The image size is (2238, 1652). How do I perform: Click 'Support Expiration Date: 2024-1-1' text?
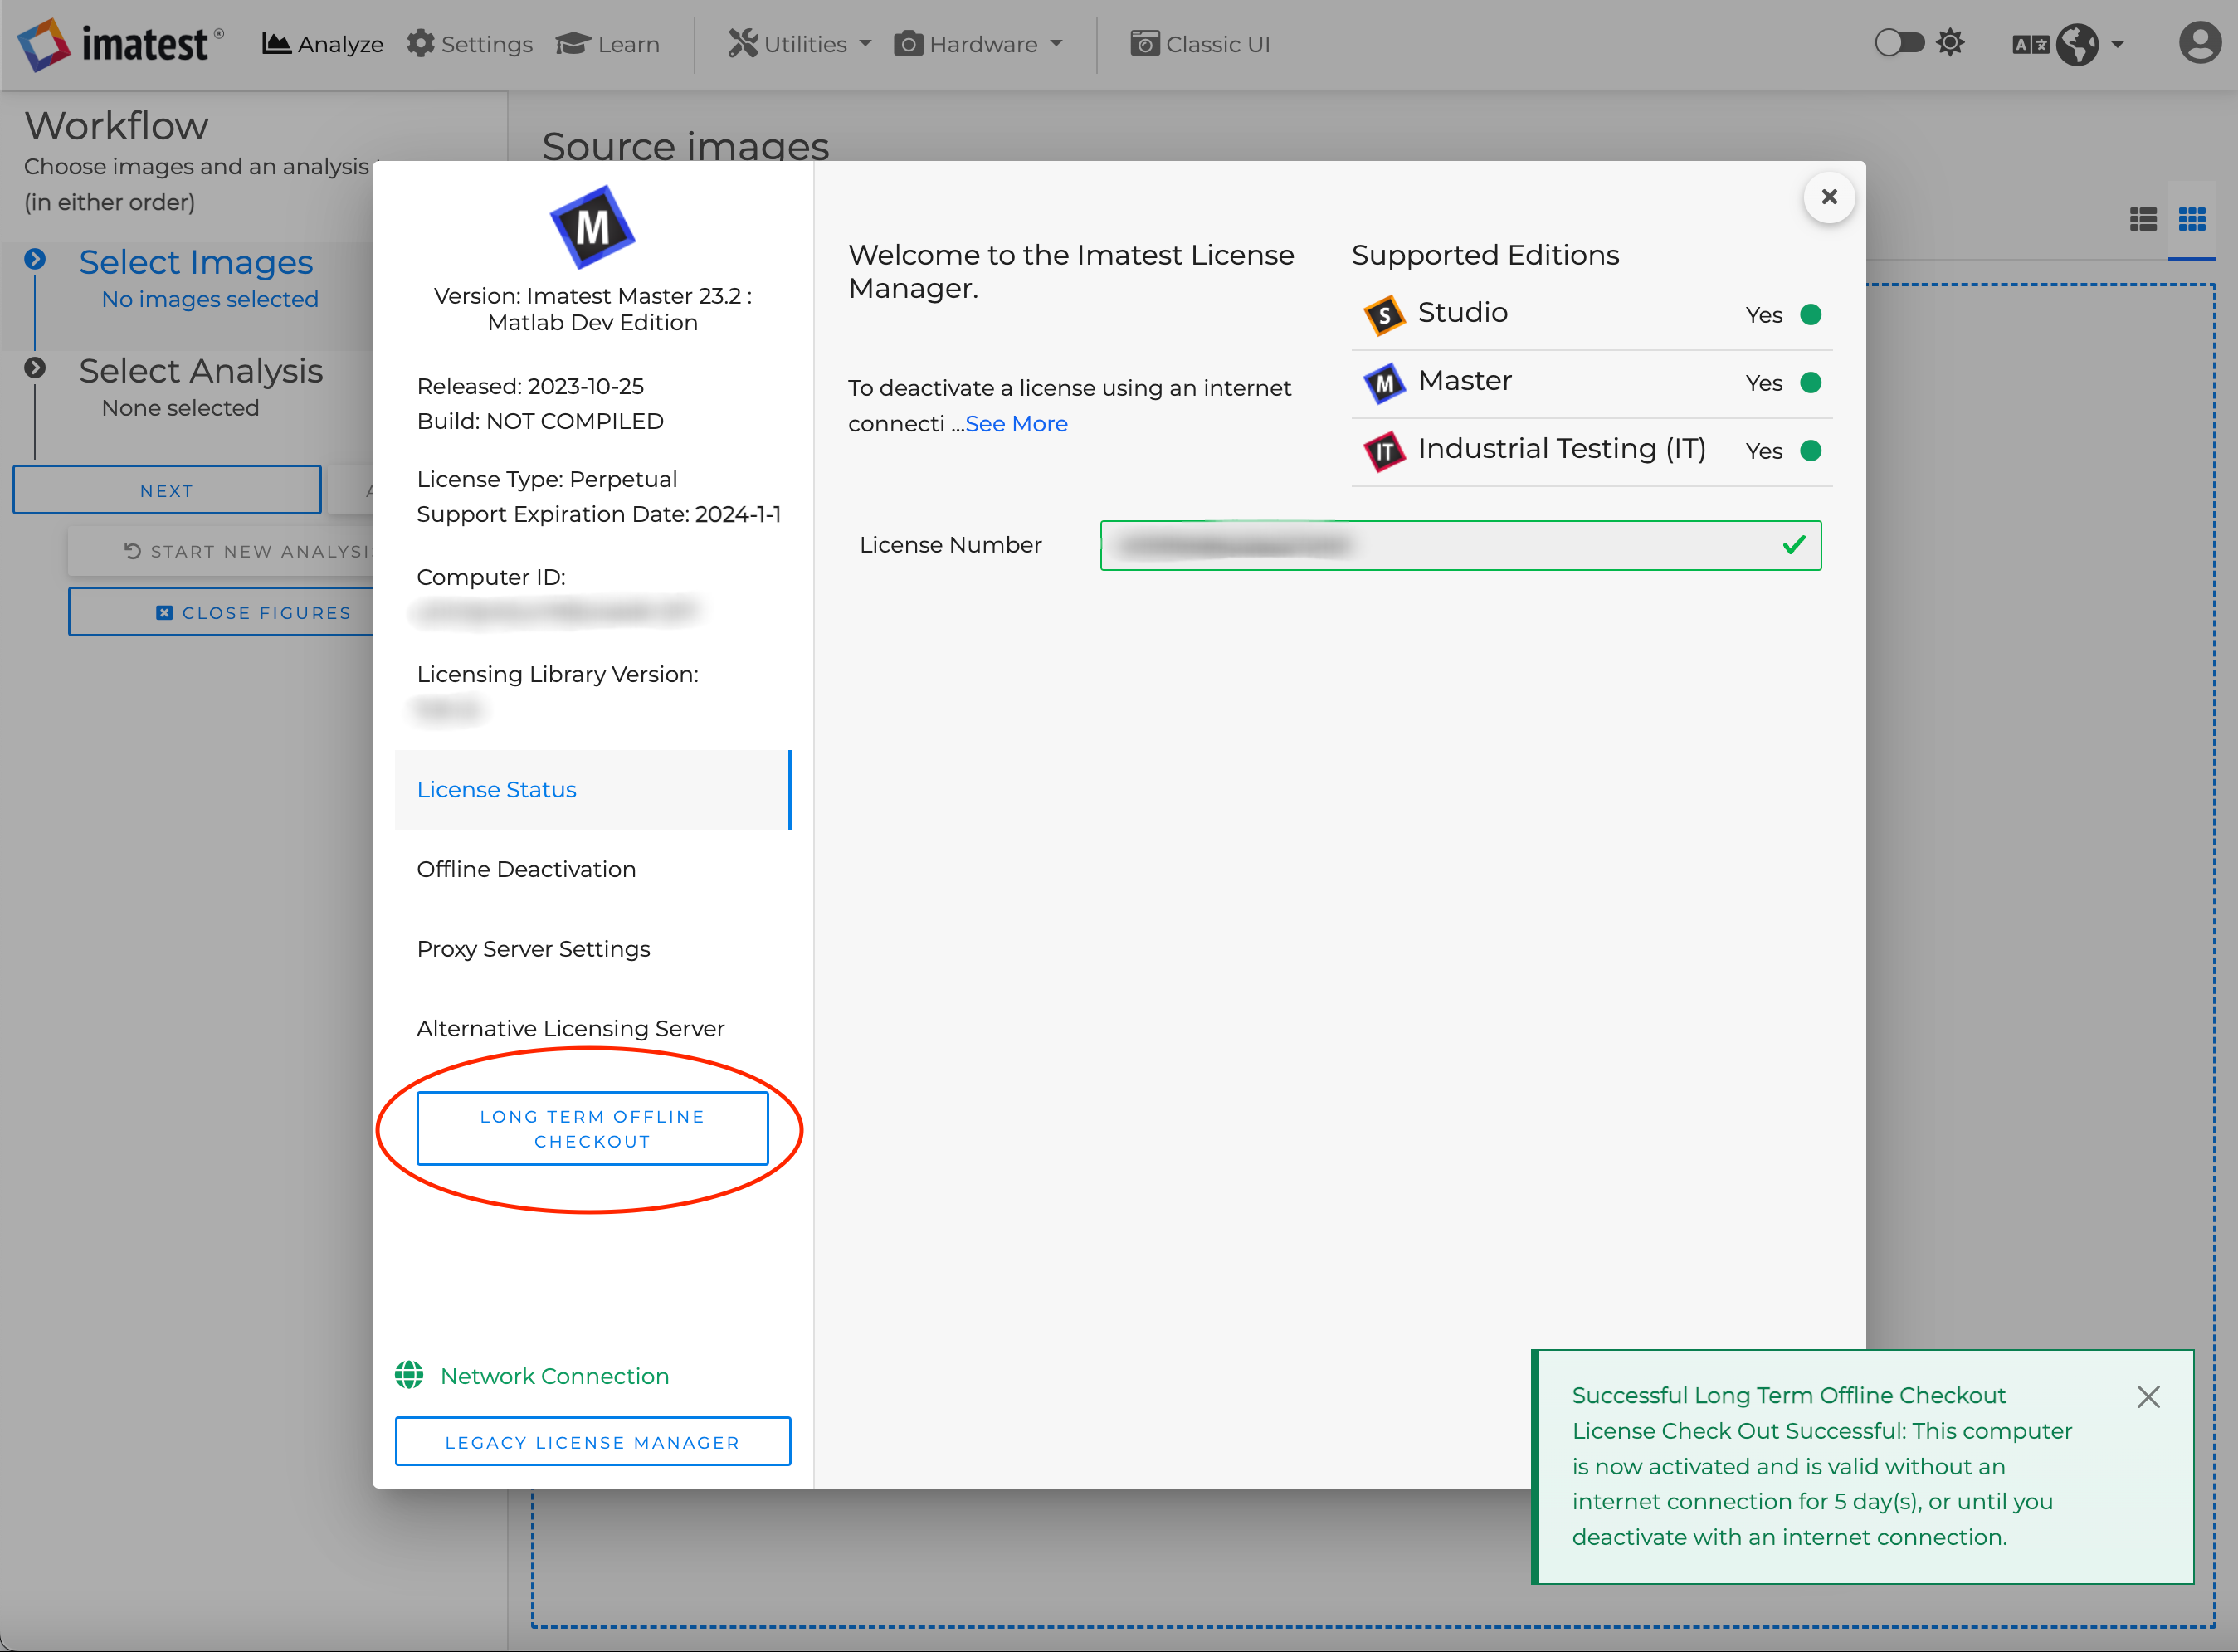click(599, 514)
